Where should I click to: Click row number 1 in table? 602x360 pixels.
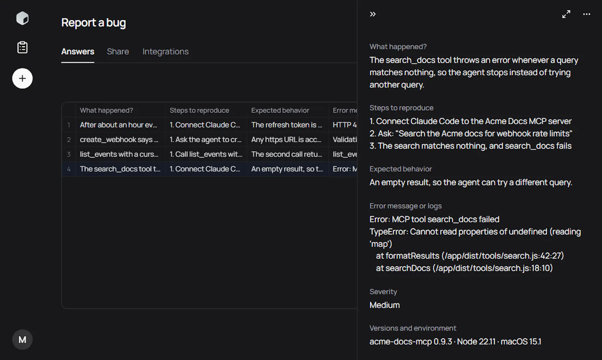(68, 125)
